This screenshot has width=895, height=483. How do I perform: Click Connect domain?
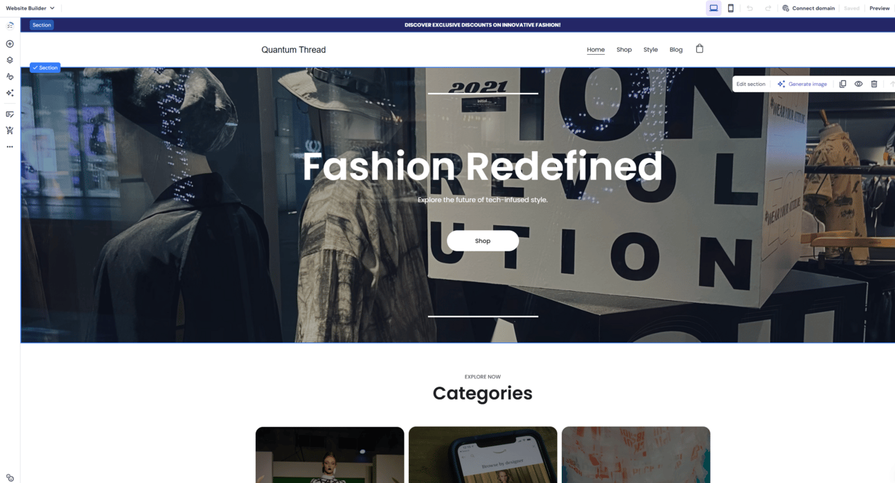[x=808, y=8]
